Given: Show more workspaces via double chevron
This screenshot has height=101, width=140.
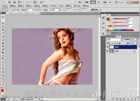Looking at the screenshot, I should point(110,2).
